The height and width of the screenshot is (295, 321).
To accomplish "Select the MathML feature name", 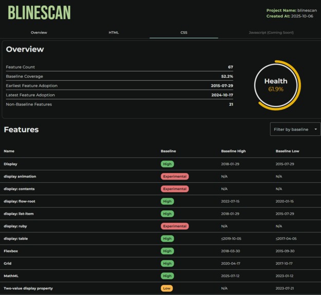I will 11,276.
